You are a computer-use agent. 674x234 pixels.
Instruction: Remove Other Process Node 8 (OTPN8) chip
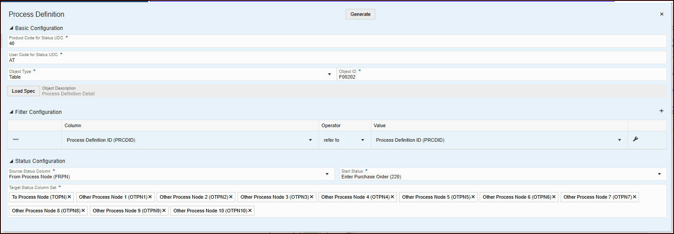[83, 211]
